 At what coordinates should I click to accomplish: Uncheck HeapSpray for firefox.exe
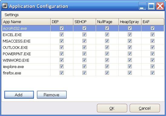[x=130, y=73]
